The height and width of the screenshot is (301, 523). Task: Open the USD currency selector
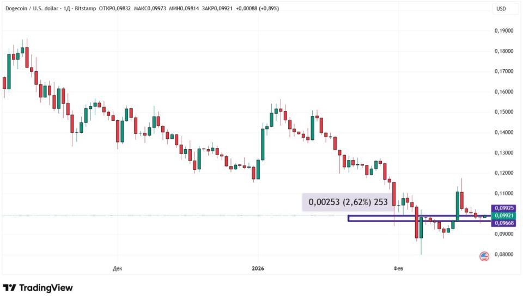pyautogui.click(x=501, y=9)
